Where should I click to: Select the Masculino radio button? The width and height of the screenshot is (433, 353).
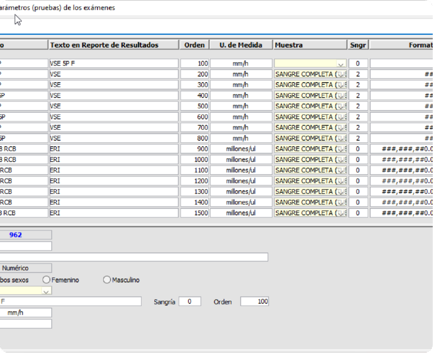point(107,280)
